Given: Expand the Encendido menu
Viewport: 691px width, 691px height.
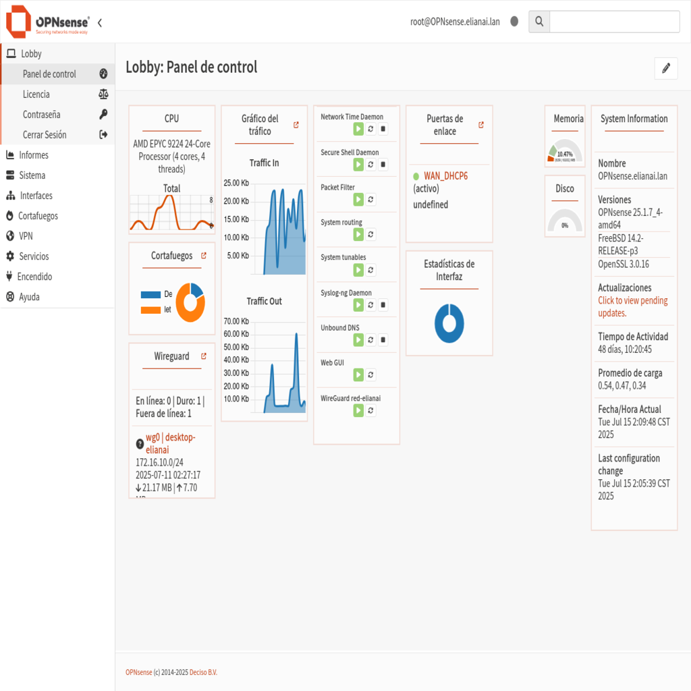Looking at the screenshot, I should point(57,276).
